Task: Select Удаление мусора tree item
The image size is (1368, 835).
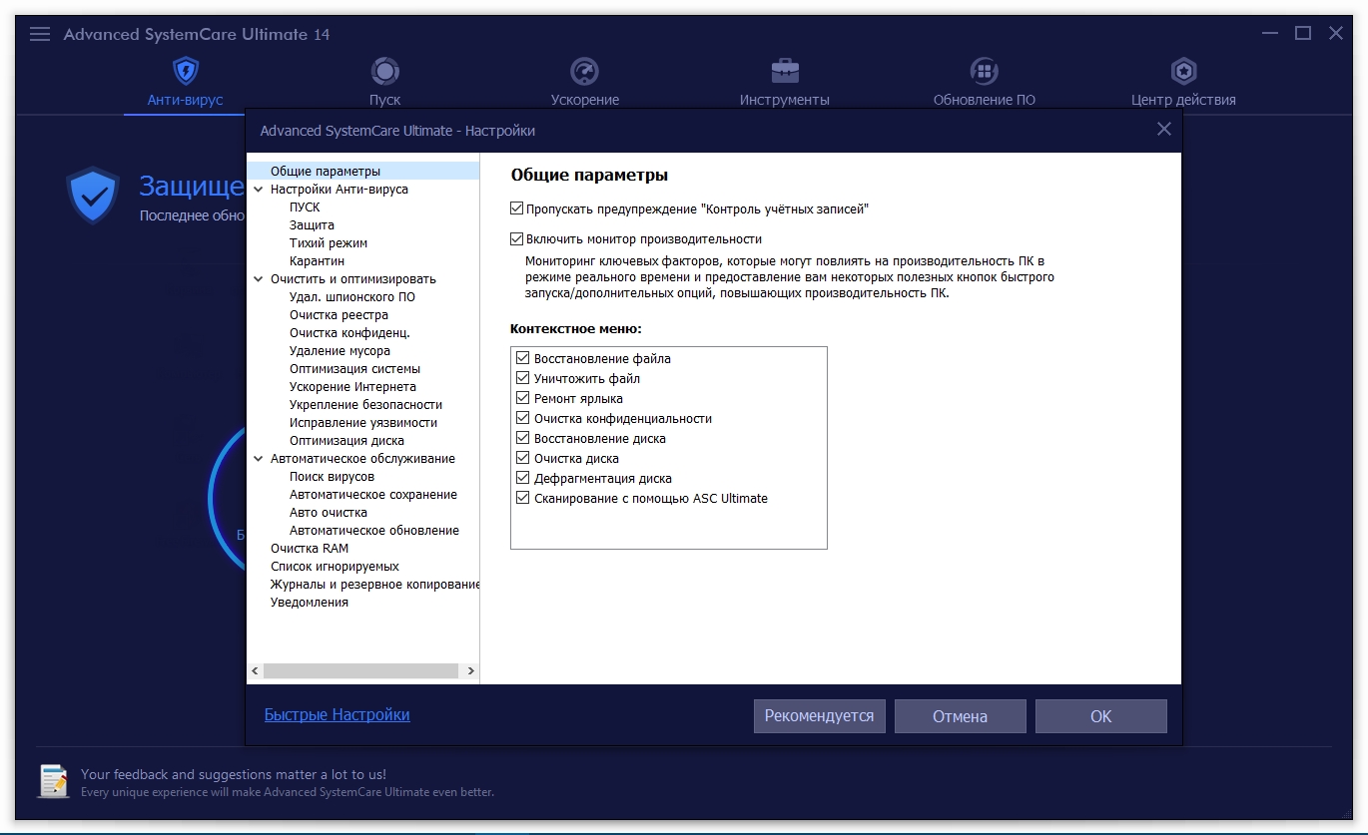Action: 340,350
